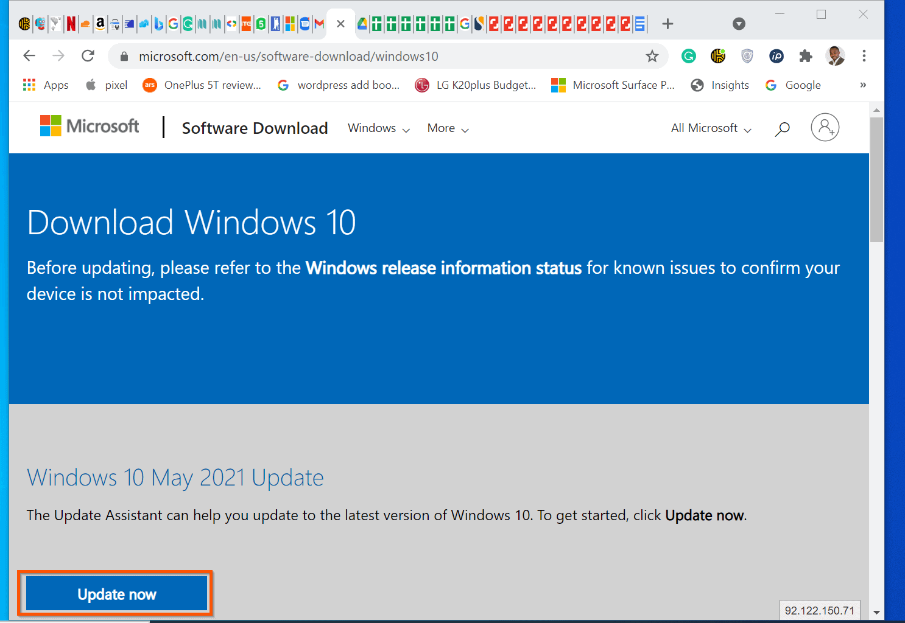Open the OnePlus 5T review bookmark
Image resolution: width=905 pixels, height=623 pixels.
[202, 85]
